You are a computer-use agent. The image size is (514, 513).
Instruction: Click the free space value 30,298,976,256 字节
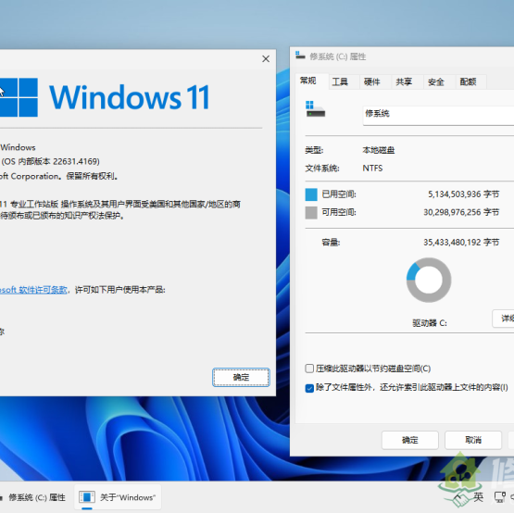pos(461,212)
